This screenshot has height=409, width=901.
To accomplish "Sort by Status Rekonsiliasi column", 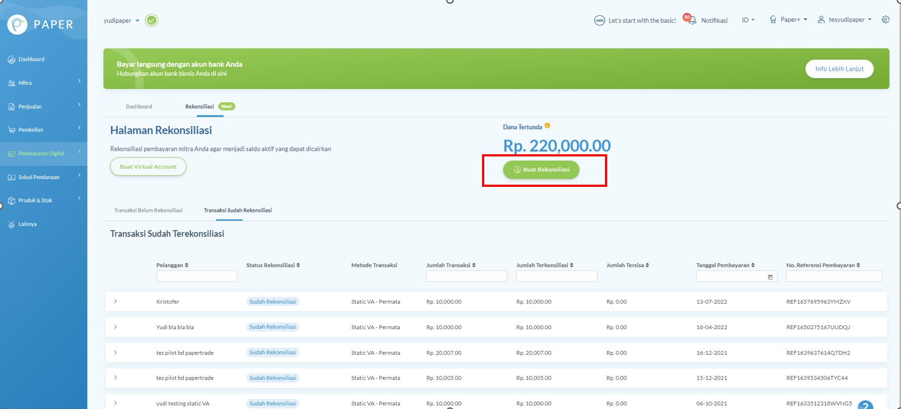I will (x=298, y=265).
